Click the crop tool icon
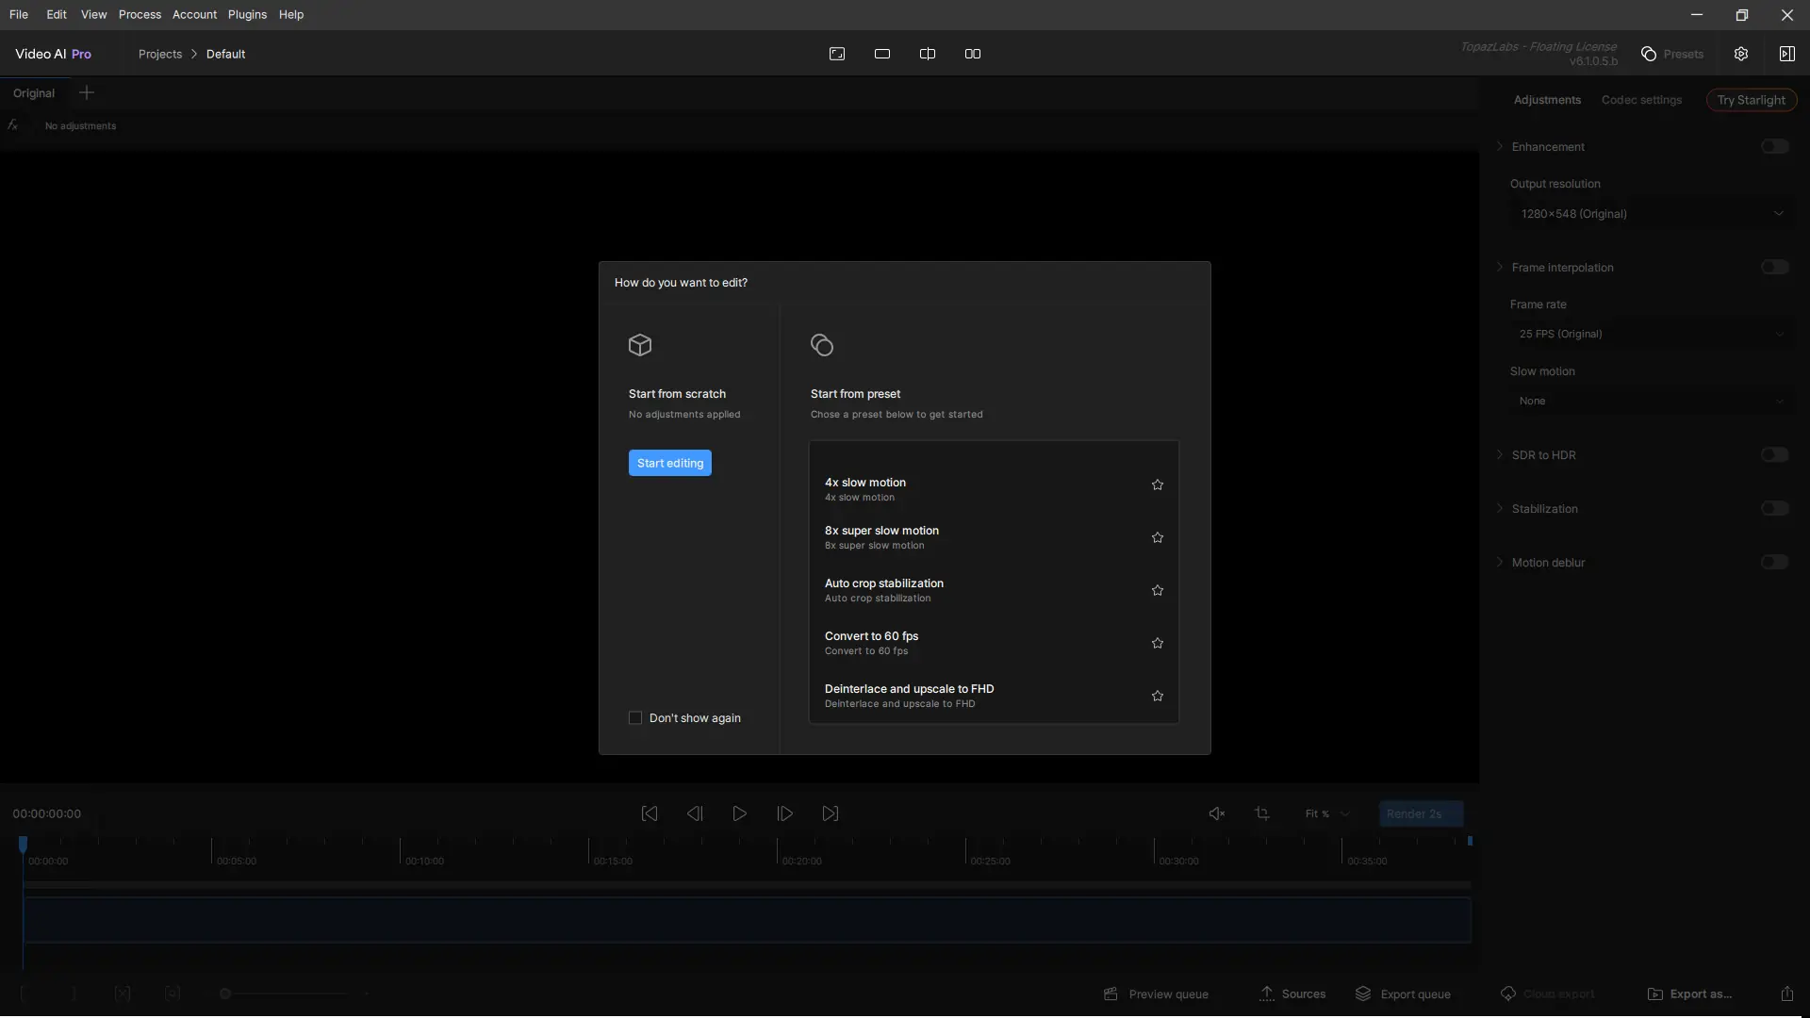This screenshot has height=1018, width=1810. click(x=1262, y=813)
